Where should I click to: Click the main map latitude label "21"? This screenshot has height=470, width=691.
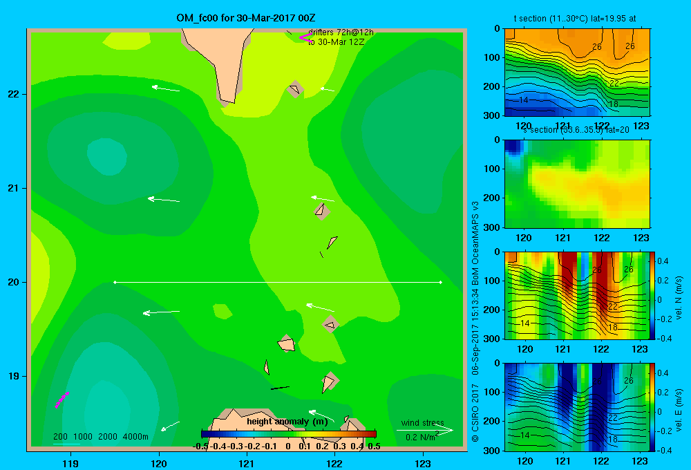coord(14,188)
